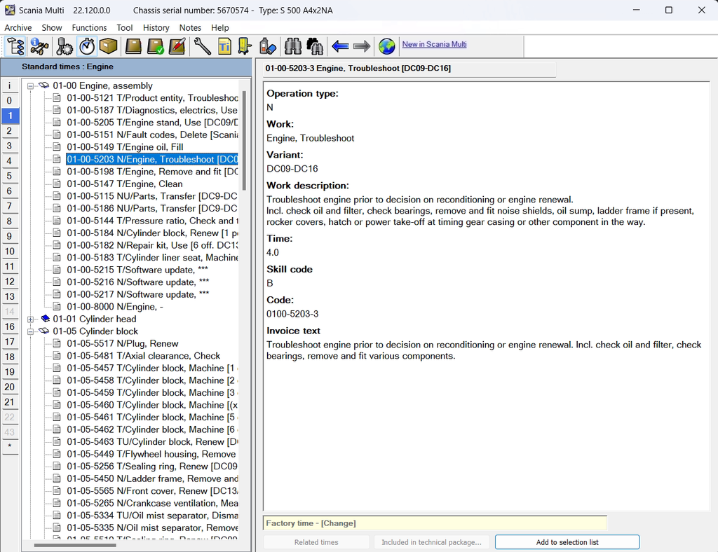
Task: Click the Related times button
Action: (x=316, y=542)
